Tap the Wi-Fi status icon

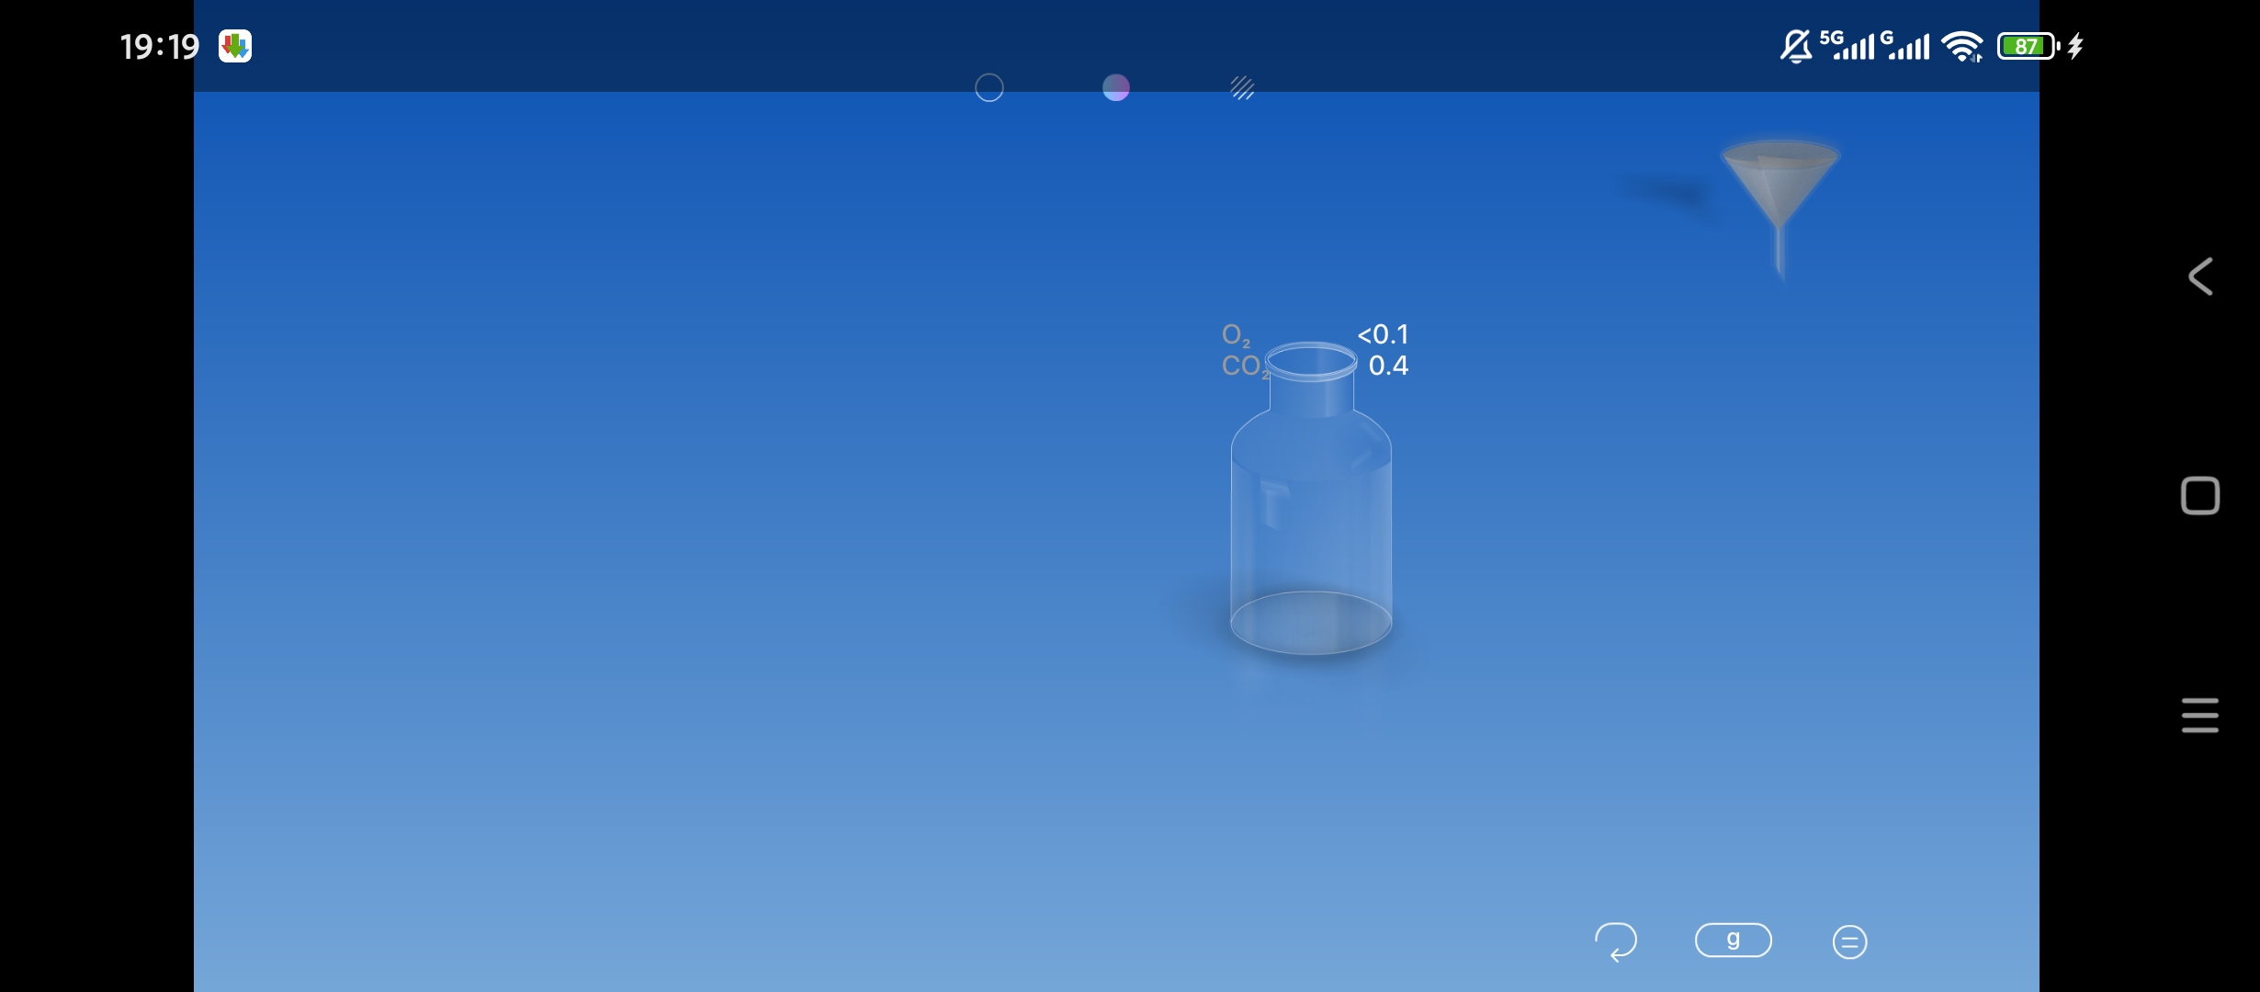click(x=1962, y=46)
